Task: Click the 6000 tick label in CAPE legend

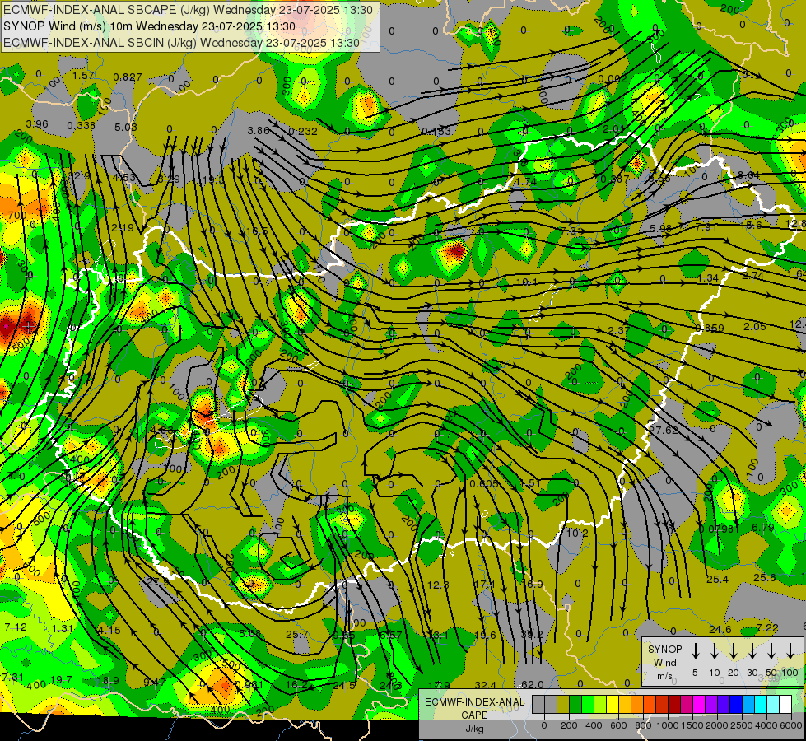Action: click(792, 725)
